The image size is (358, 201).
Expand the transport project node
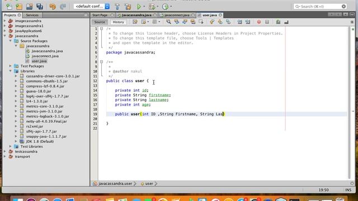(x=5, y=156)
